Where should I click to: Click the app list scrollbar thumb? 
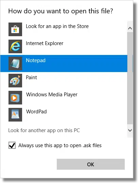(130, 78)
